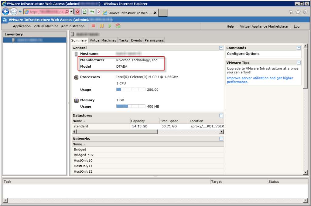Open the Application menu
The height and width of the screenshot is (206, 311).
(x=22, y=26)
